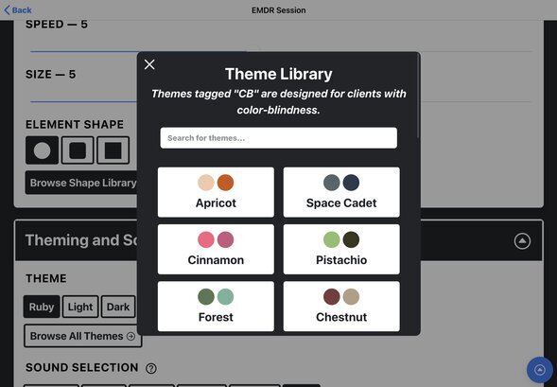Click Browse All Themes button
Viewport: 557px width, 387px height.
click(x=83, y=336)
